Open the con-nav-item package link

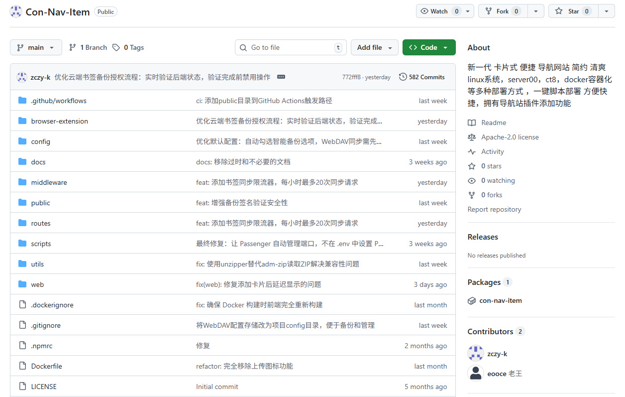[501, 301]
